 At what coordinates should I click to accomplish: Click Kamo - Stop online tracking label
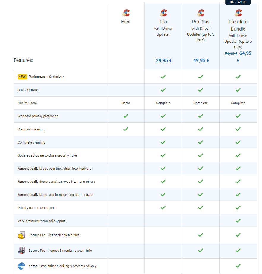(63, 266)
